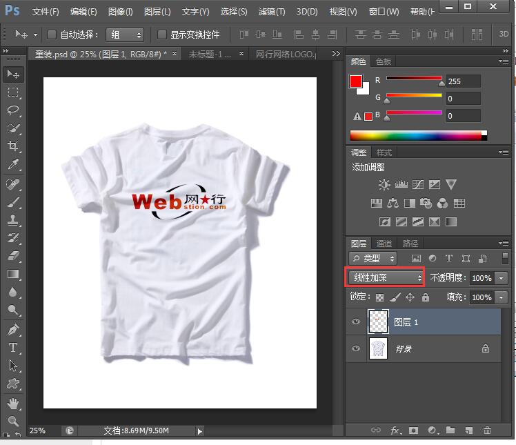Switch to the 色板 tab
Image resolution: width=516 pixels, height=445 pixels.
(x=384, y=61)
